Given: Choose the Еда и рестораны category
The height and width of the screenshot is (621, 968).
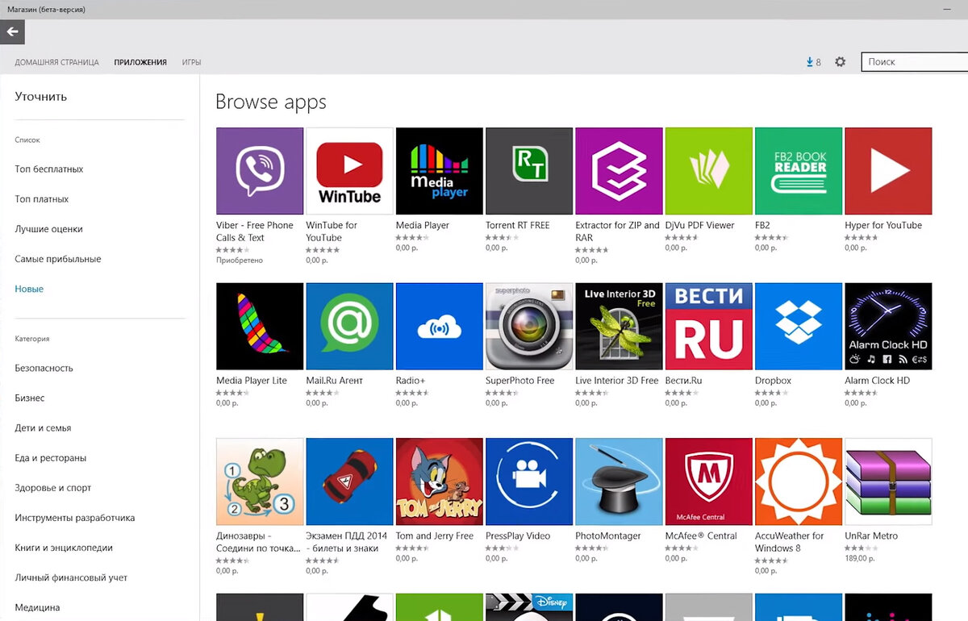Looking at the screenshot, I should [50, 458].
